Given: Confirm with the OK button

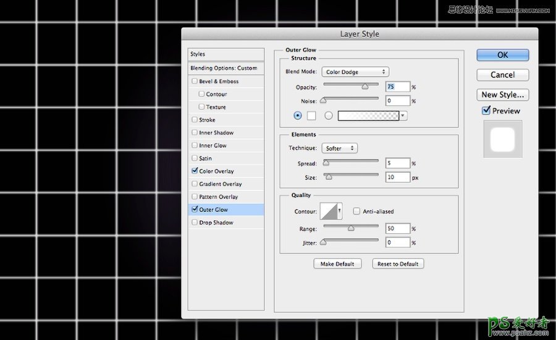Looking at the screenshot, I should click(x=502, y=55).
